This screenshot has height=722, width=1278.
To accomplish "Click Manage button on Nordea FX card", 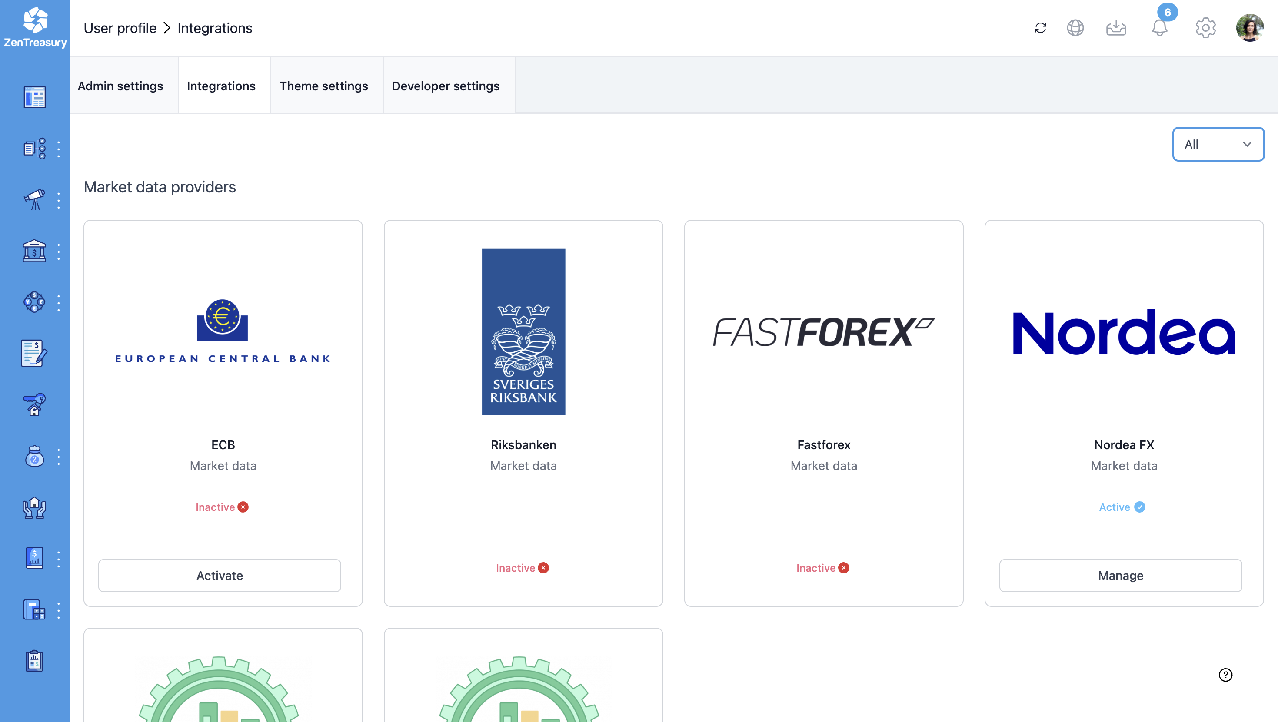I will tap(1120, 575).
